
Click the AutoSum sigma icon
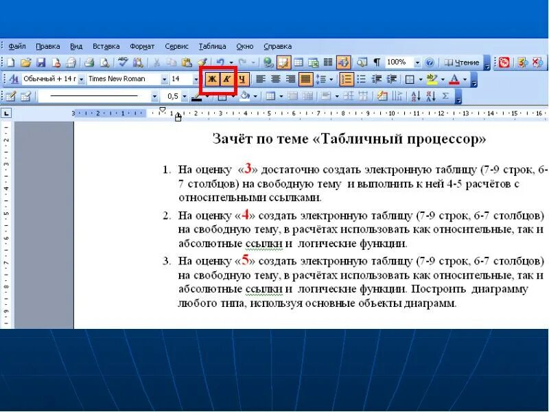(445, 96)
